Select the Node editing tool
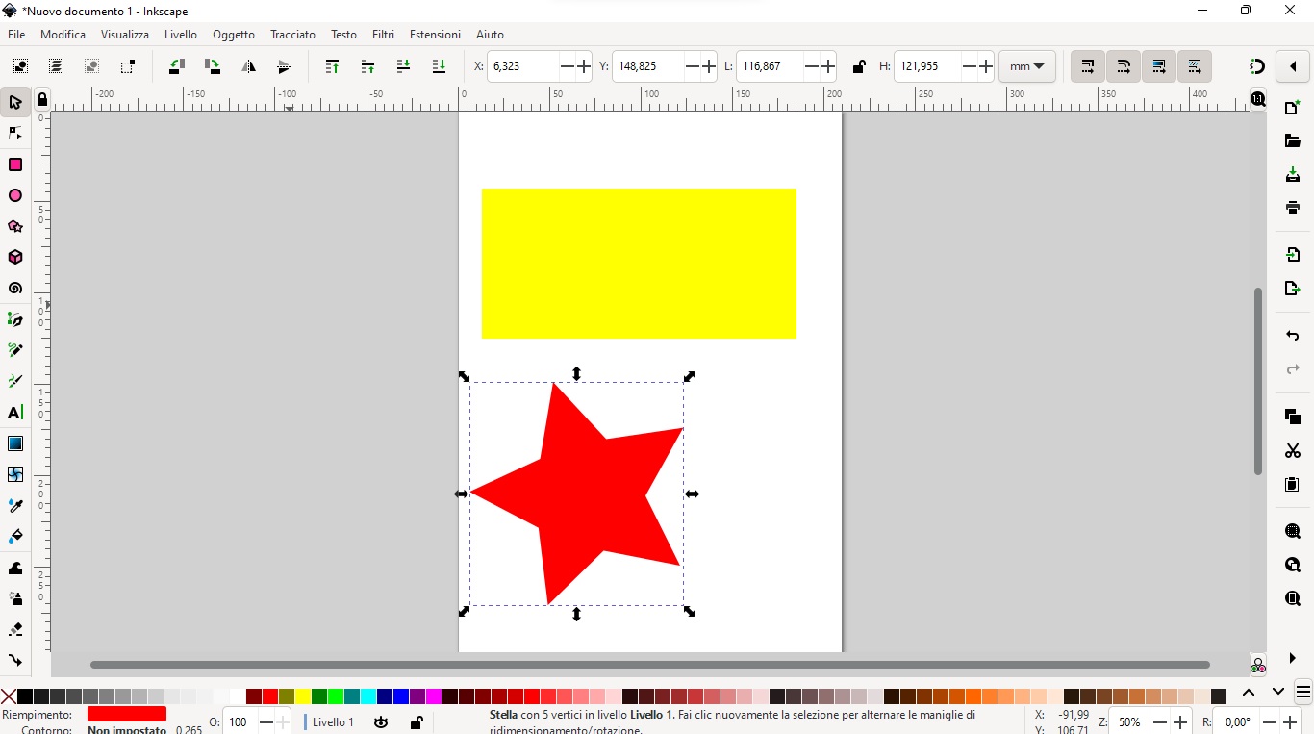1314x734 pixels. pos(15,133)
